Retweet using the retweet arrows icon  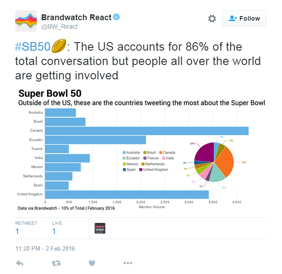[x=56, y=263]
